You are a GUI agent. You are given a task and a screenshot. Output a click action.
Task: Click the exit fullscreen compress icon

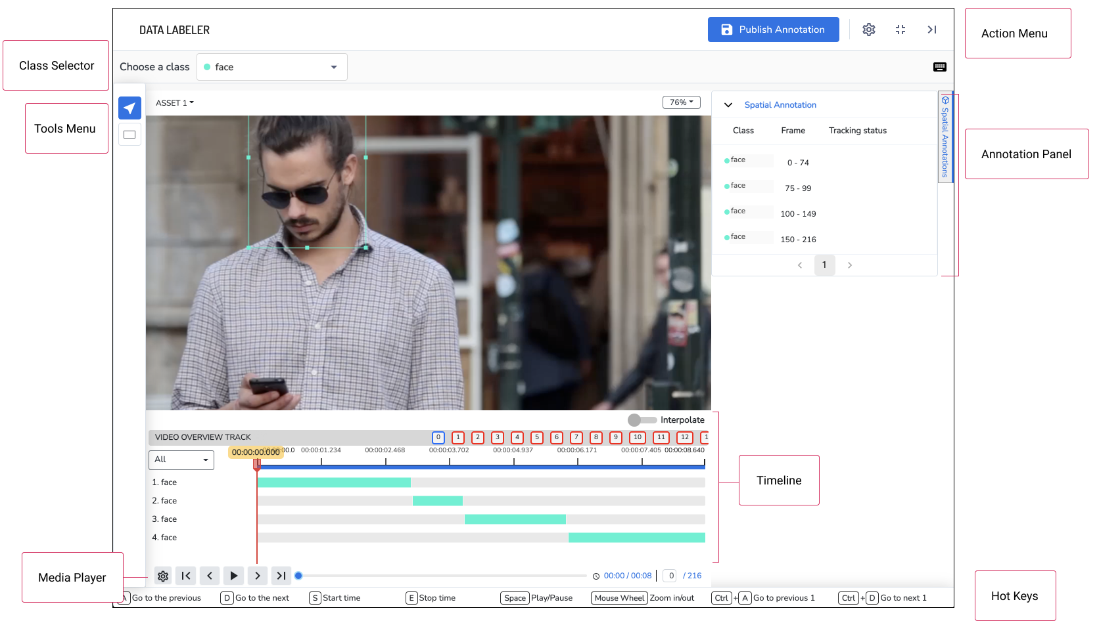(x=900, y=30)
